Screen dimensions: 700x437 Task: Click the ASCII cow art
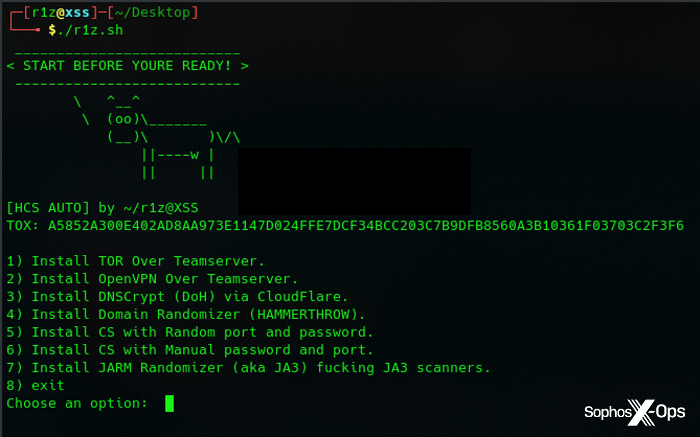tap(157, 138)
